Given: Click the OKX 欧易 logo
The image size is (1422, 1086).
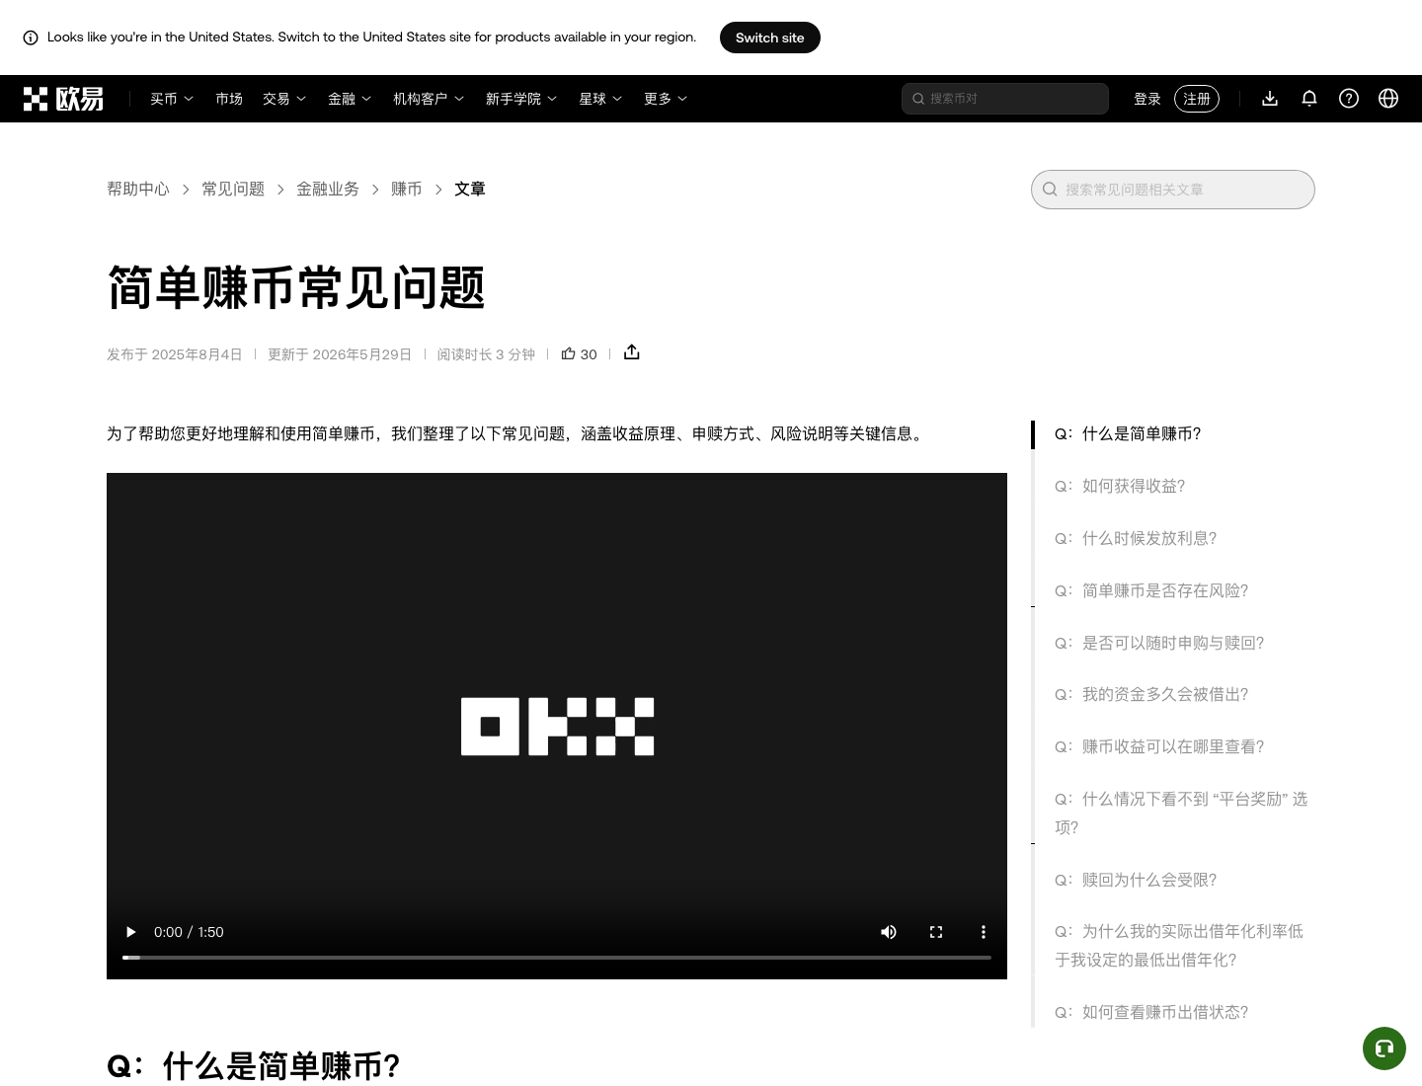Looking at the screenshot, I should point(64,99).
